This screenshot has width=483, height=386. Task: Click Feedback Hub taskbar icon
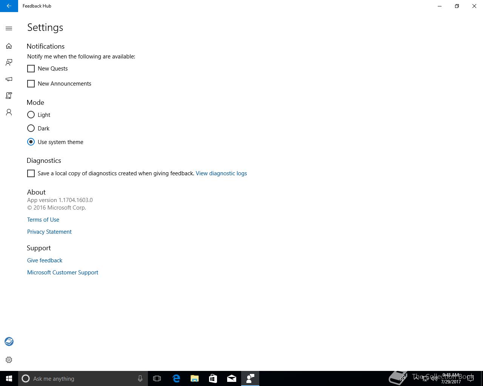tap(250, 378)
